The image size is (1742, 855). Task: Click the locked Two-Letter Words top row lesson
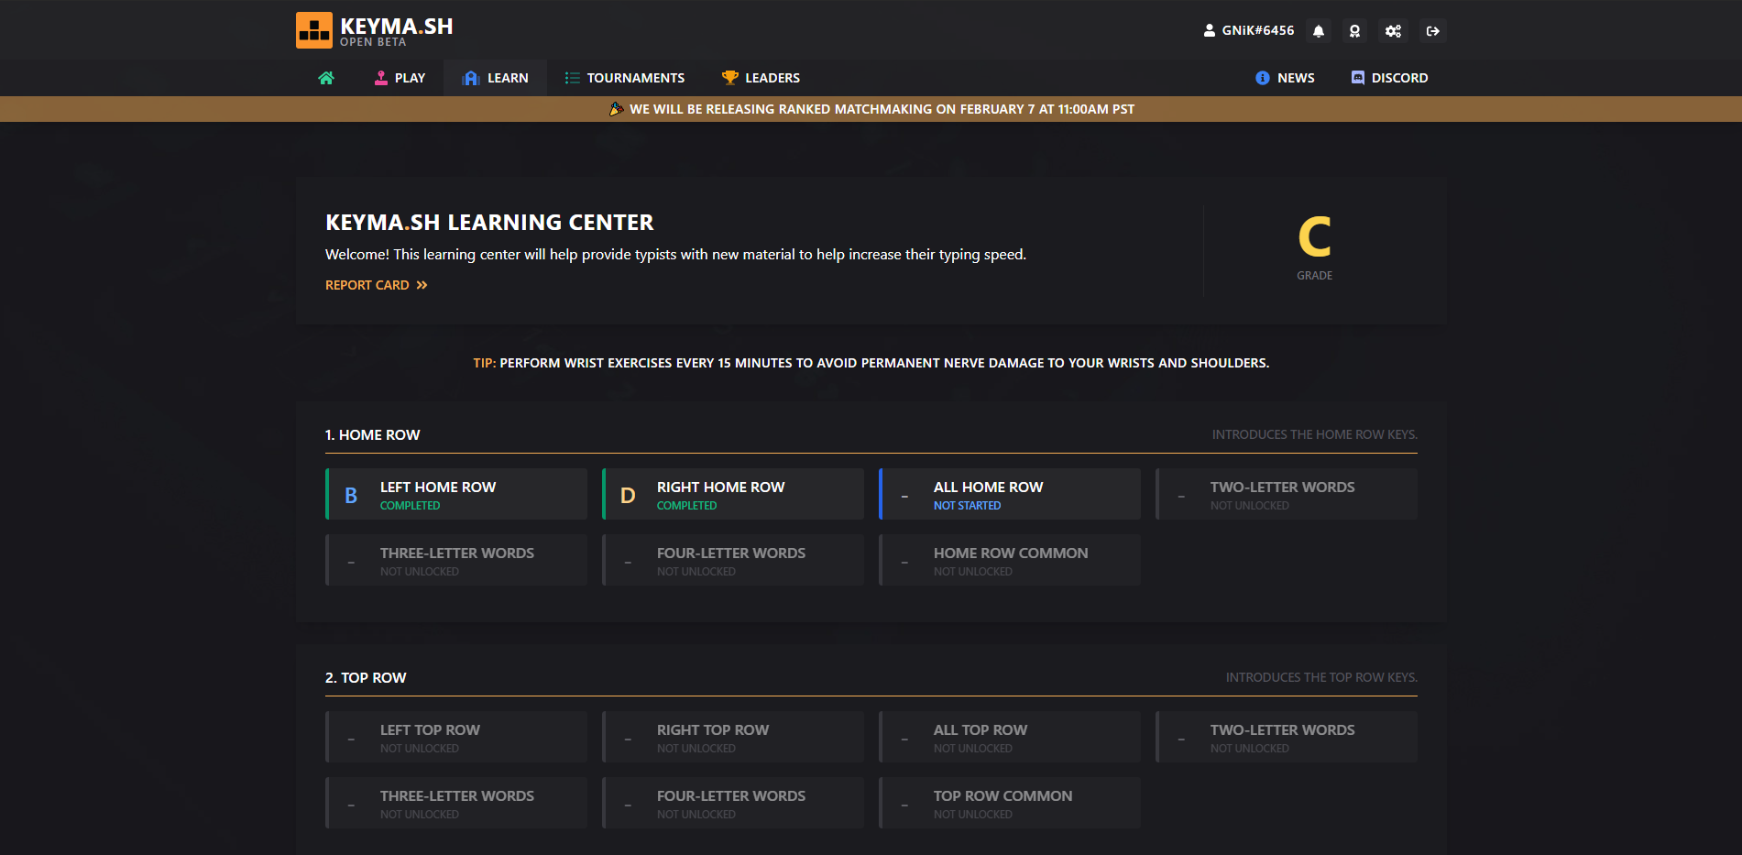pos(1287,737)
